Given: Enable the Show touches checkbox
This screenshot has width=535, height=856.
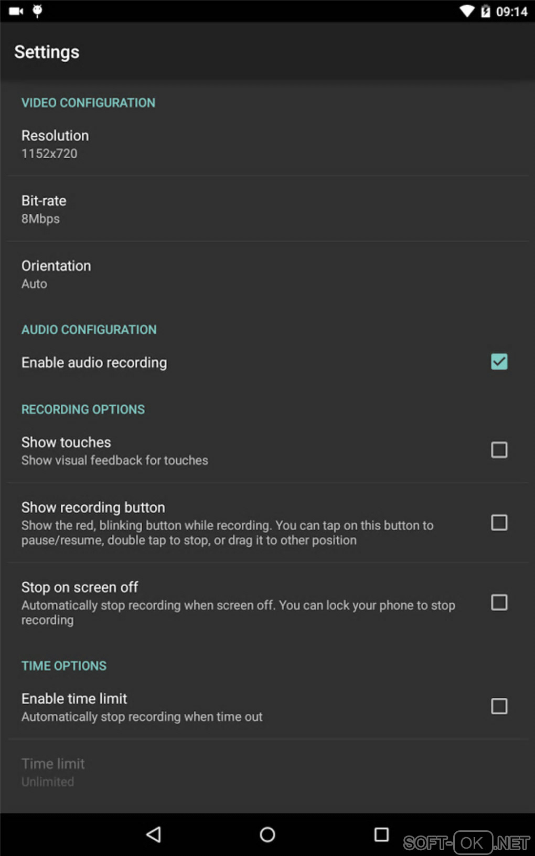Looking at the screenshot, I should click(x=499, y=450).
